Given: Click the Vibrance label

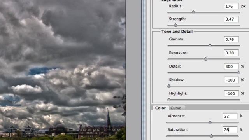Looking at the screenshot, I should tap(176, 116).
